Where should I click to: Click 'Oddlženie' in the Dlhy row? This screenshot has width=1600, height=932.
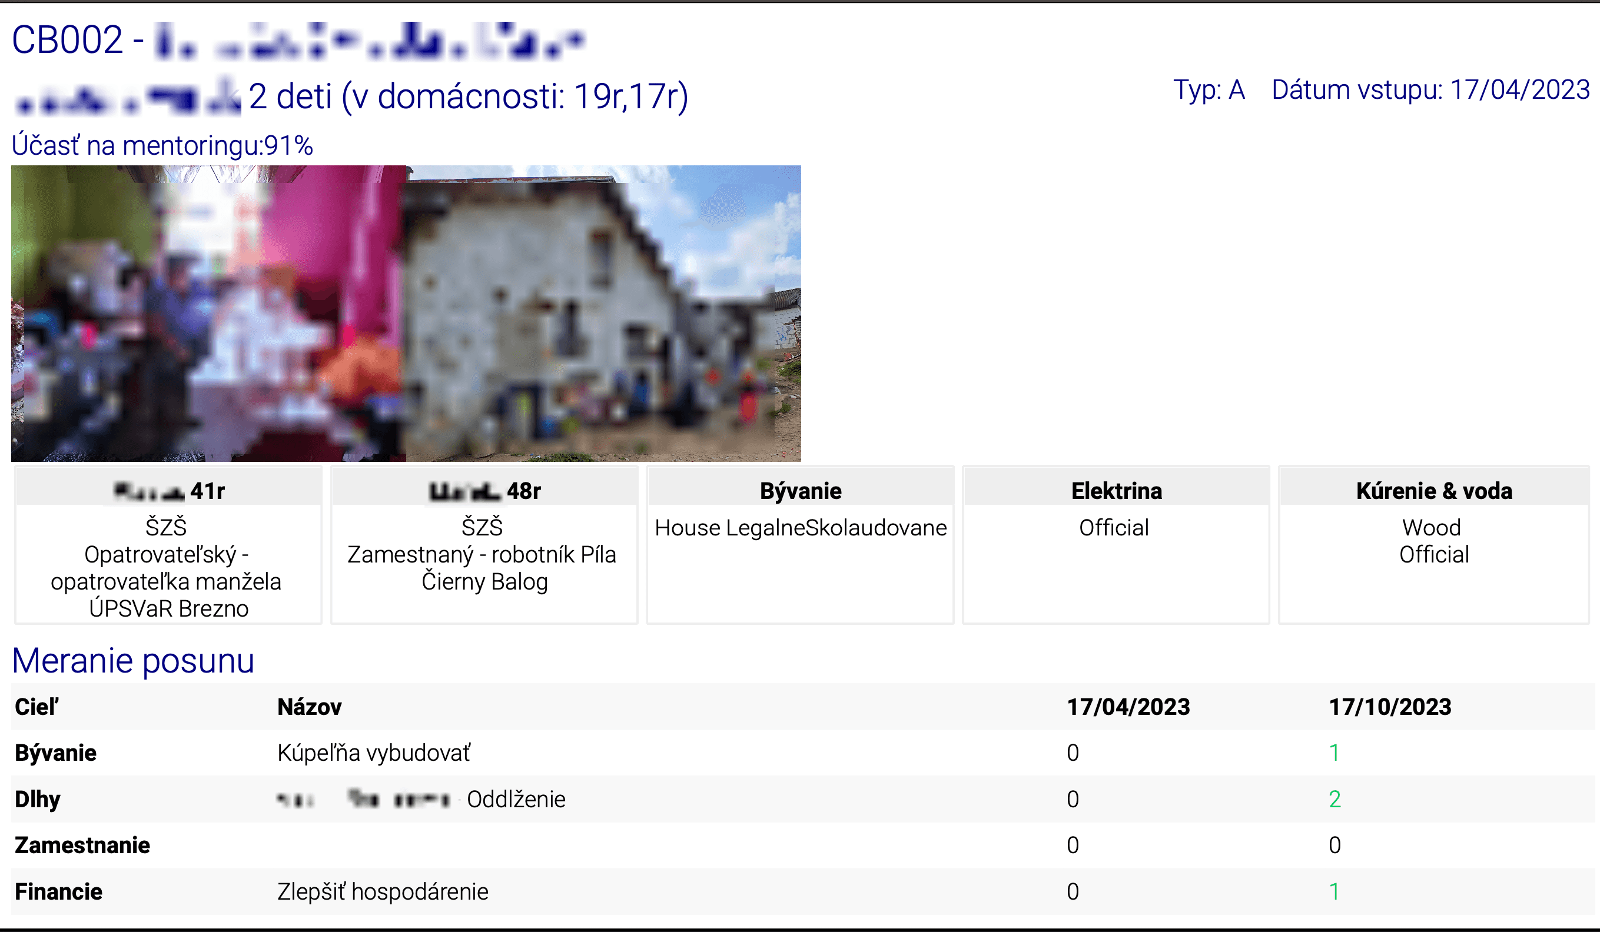click(x=516, y=800)
